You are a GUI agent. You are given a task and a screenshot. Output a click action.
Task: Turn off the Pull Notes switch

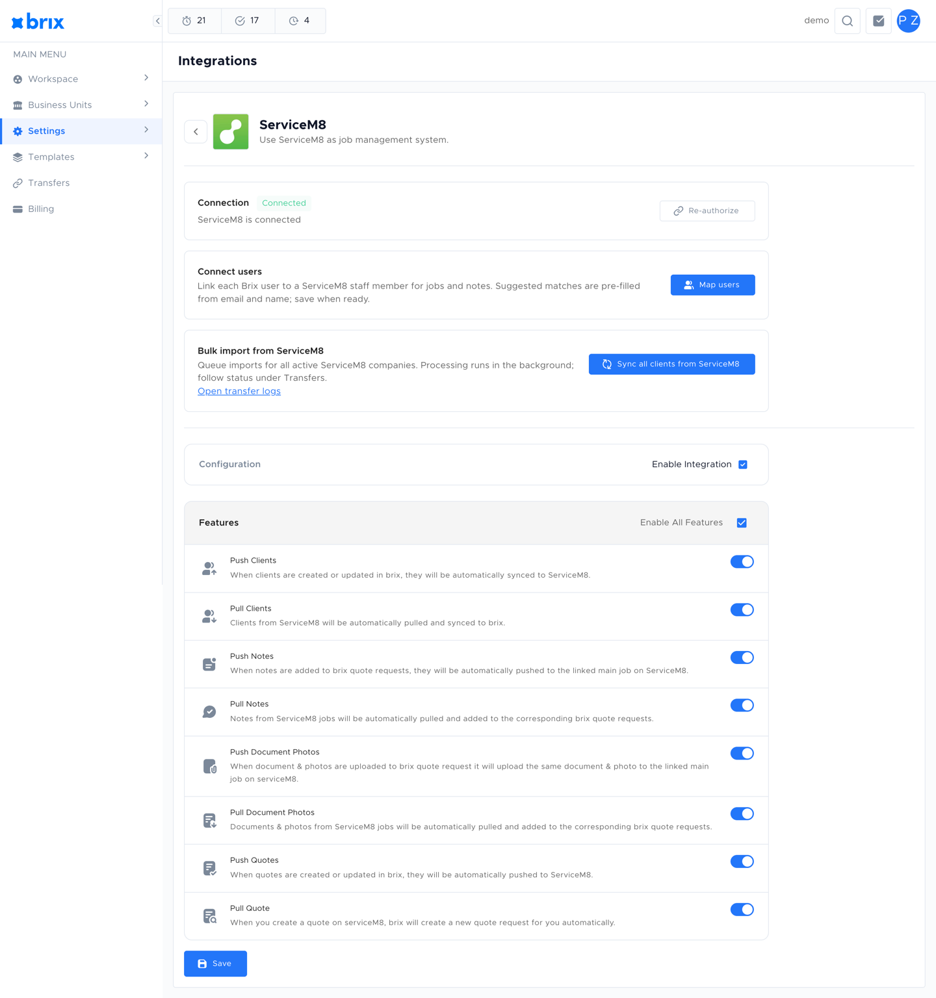[x=742, y=706]
